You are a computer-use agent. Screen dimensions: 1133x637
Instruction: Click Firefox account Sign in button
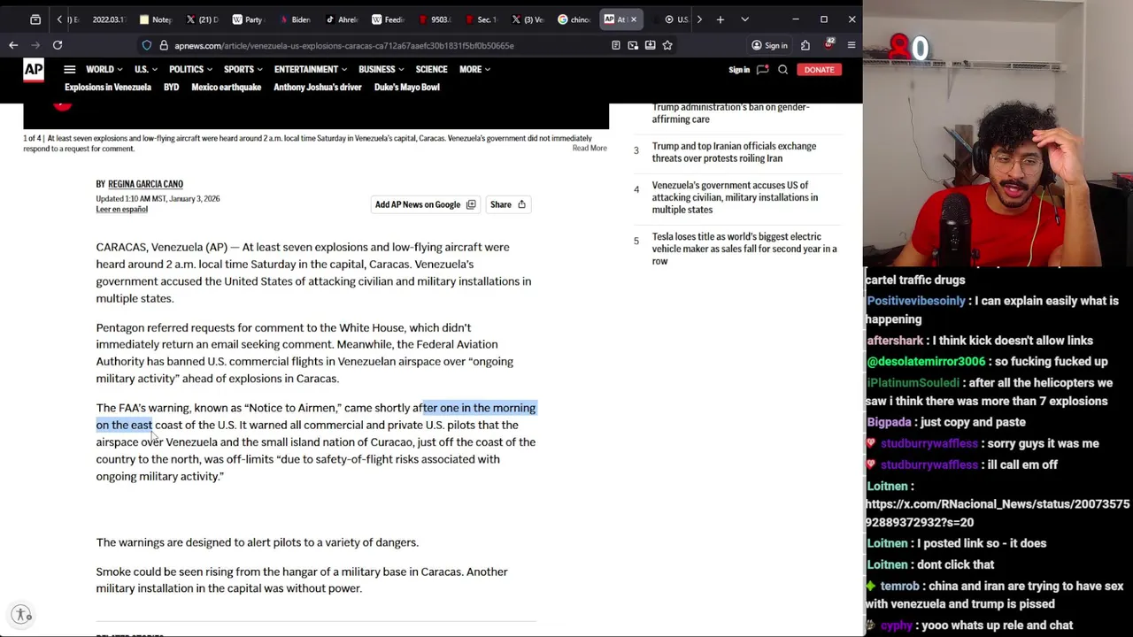tap(769, 45)
